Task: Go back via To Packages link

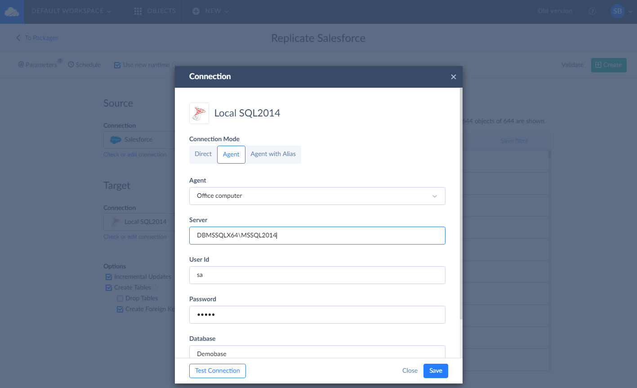Action: 37,38
